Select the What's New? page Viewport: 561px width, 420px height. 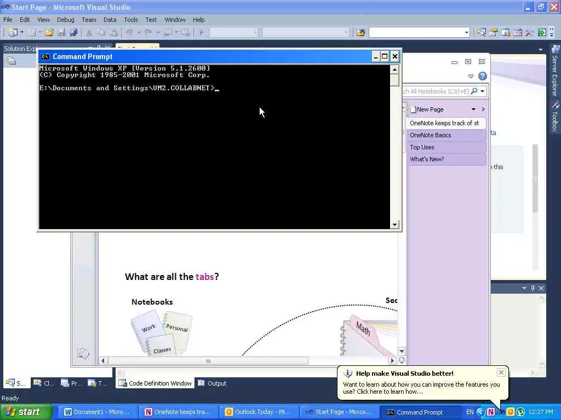446,159
